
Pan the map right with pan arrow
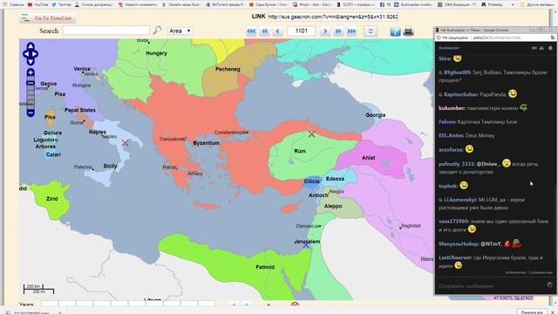click(36, 54)
